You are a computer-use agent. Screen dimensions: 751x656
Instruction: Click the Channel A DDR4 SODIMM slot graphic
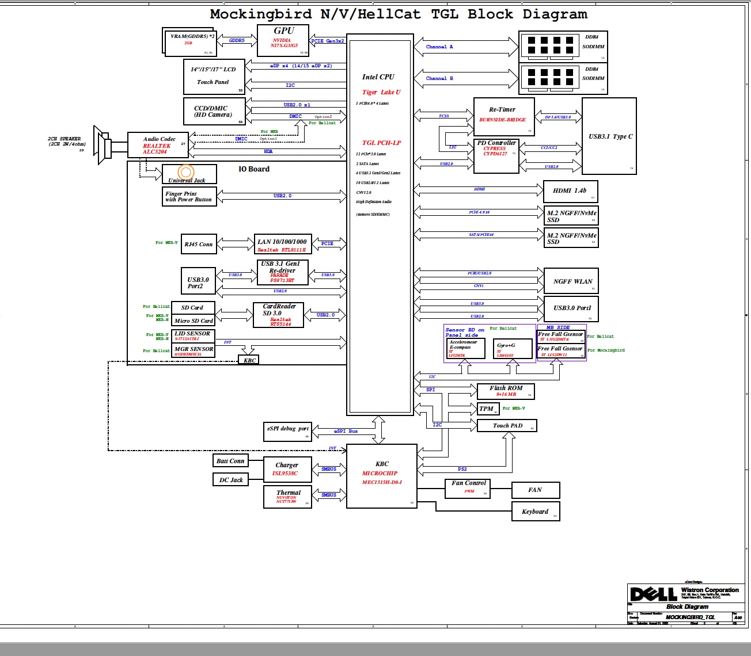[x=549, y=45]
